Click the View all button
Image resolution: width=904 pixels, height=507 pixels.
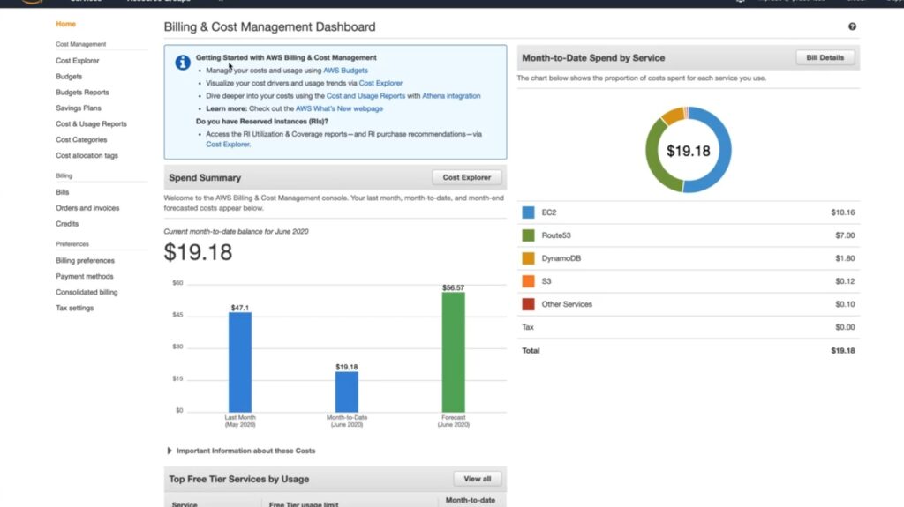(x=478, y=479)
